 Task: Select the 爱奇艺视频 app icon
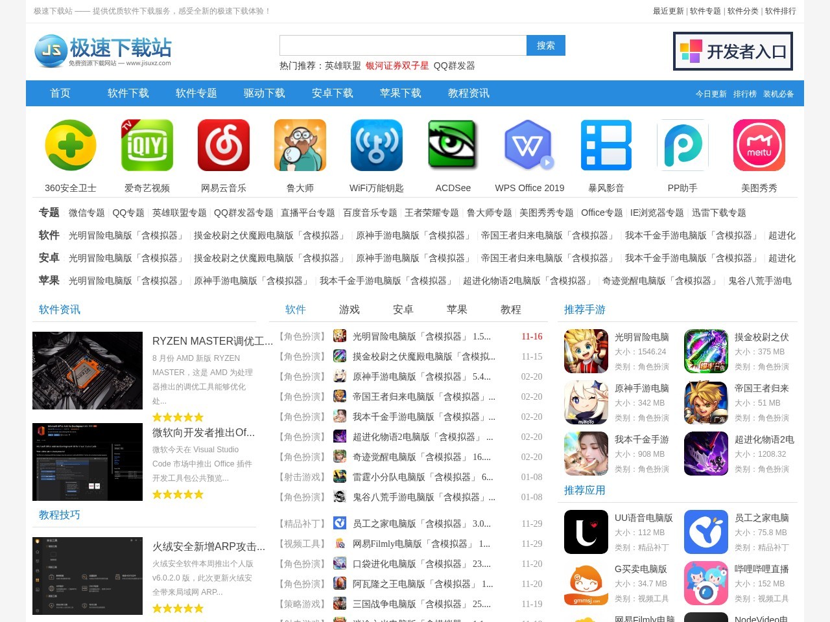(147, 144)
